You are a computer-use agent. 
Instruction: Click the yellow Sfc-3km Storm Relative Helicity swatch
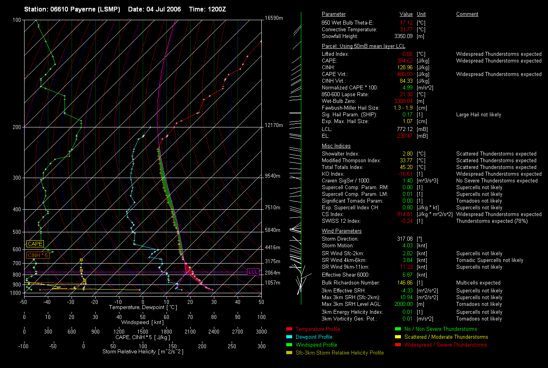click(289, 353)
